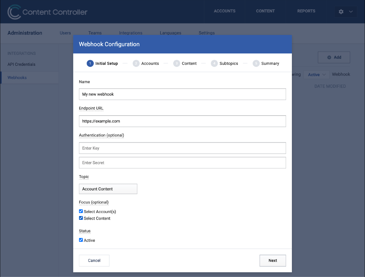Image resolution: width=365 pixels, height=277 pixels.
Task: Click the Webhook Configuration dialog title
Action: click(x=109, y=44)
